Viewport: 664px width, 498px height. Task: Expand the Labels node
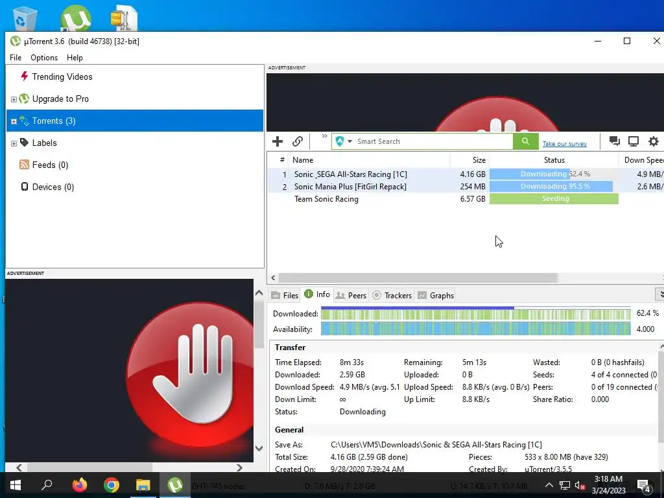14,143
